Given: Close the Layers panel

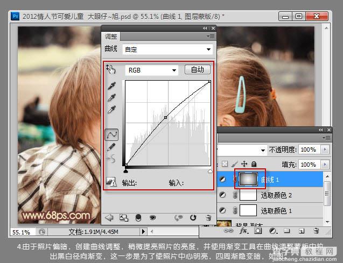Looking at the screenshot, I should coord(329,130).
